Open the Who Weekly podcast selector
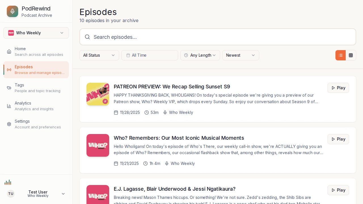This screenshot has height=204, width=363. [36, 33]
